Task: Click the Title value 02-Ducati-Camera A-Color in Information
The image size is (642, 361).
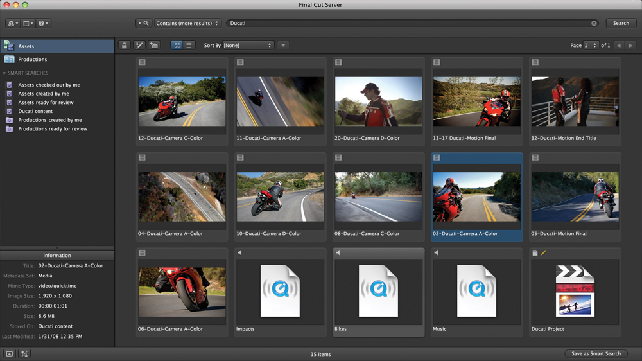Action: click(x=71, y=265)
